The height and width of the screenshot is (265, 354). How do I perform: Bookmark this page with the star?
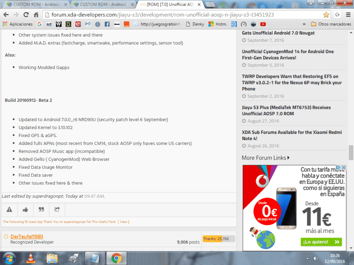[x=326, y=15]
